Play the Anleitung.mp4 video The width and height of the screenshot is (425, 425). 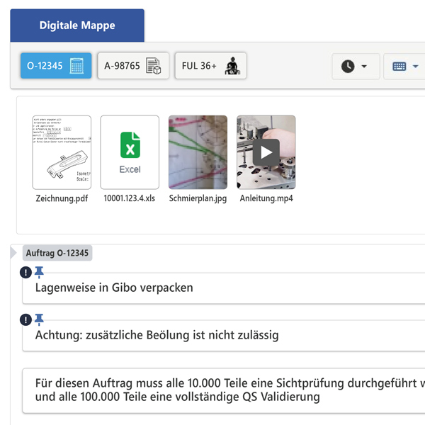(x=266, y=152)
